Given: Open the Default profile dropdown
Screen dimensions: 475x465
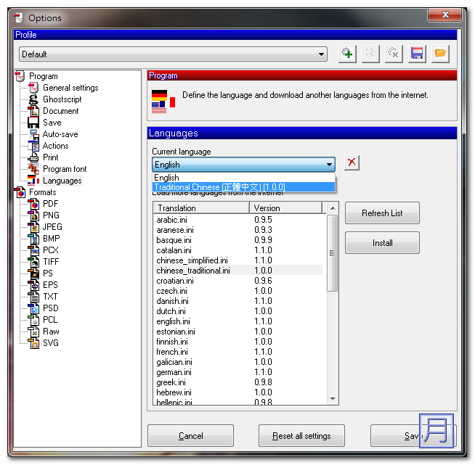Looking at the screenshot, I should tap(321, 54).
